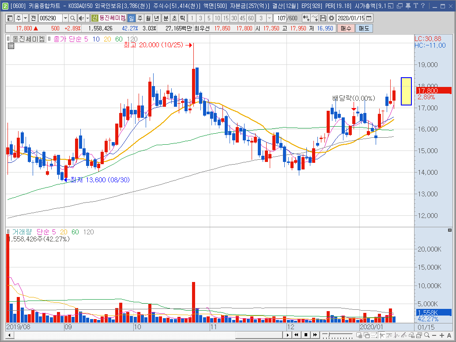Image resolution: width=456 pixels, height=342 pixels.
Task: Click the font size T icon in title bar
Action: 415,6
